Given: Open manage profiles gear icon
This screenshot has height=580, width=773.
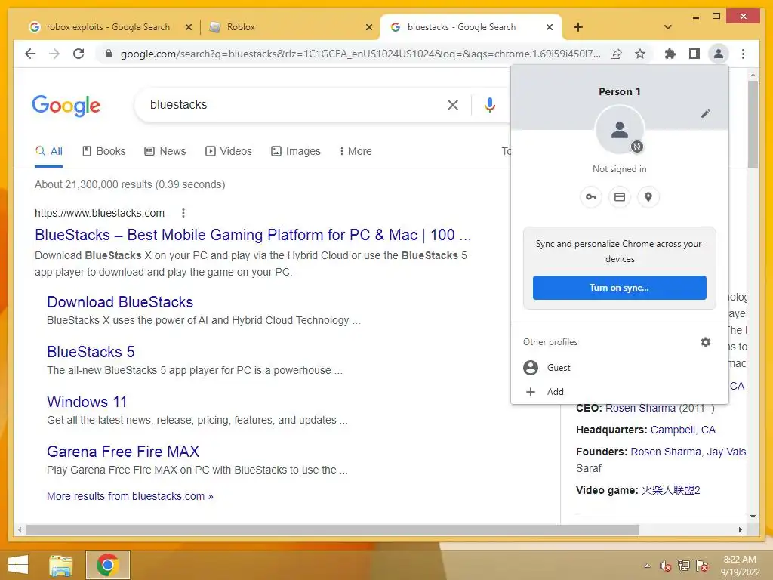Looking at the screenshot, I should (x=706, y=342).
